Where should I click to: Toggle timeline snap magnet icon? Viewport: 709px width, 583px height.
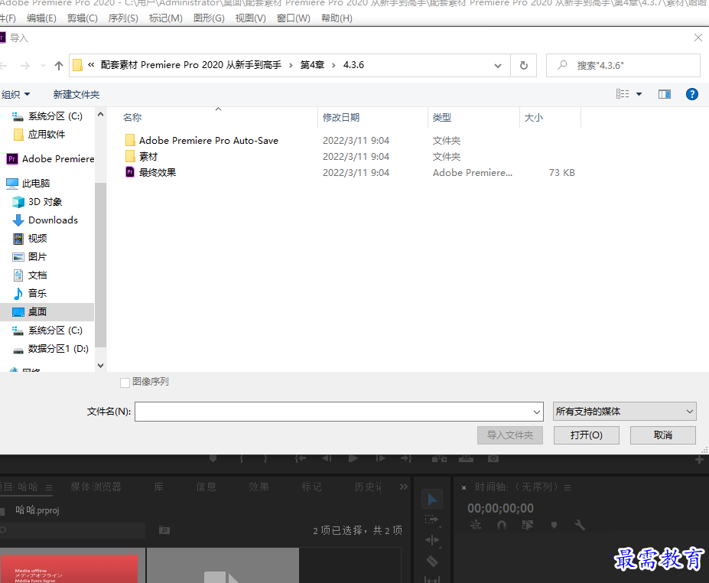tap(502, 525)
